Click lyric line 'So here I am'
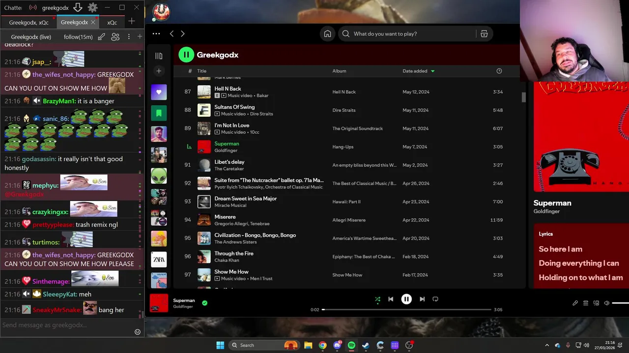This screenshot has height=353, width=629. (560, 249)
